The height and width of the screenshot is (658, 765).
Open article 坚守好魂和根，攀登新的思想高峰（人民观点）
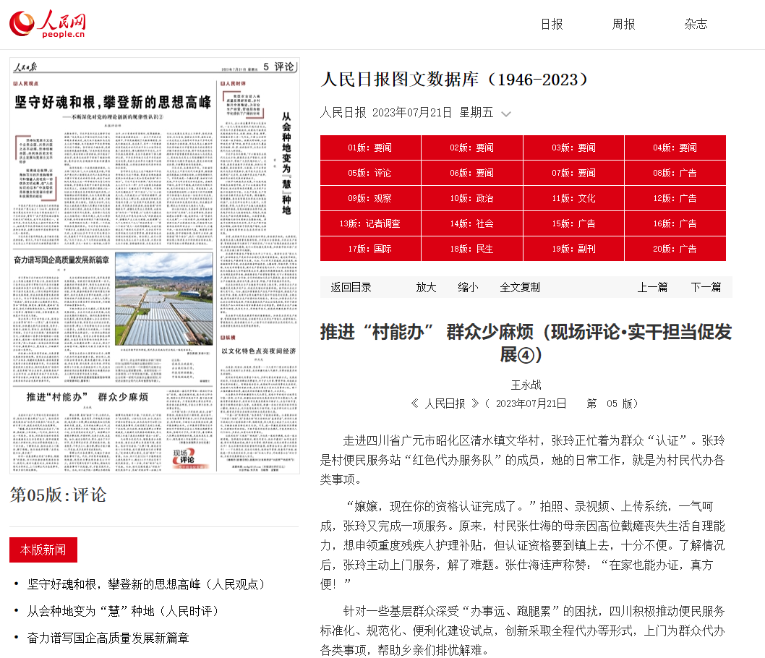pyautogui.click(x=146, y=584)
